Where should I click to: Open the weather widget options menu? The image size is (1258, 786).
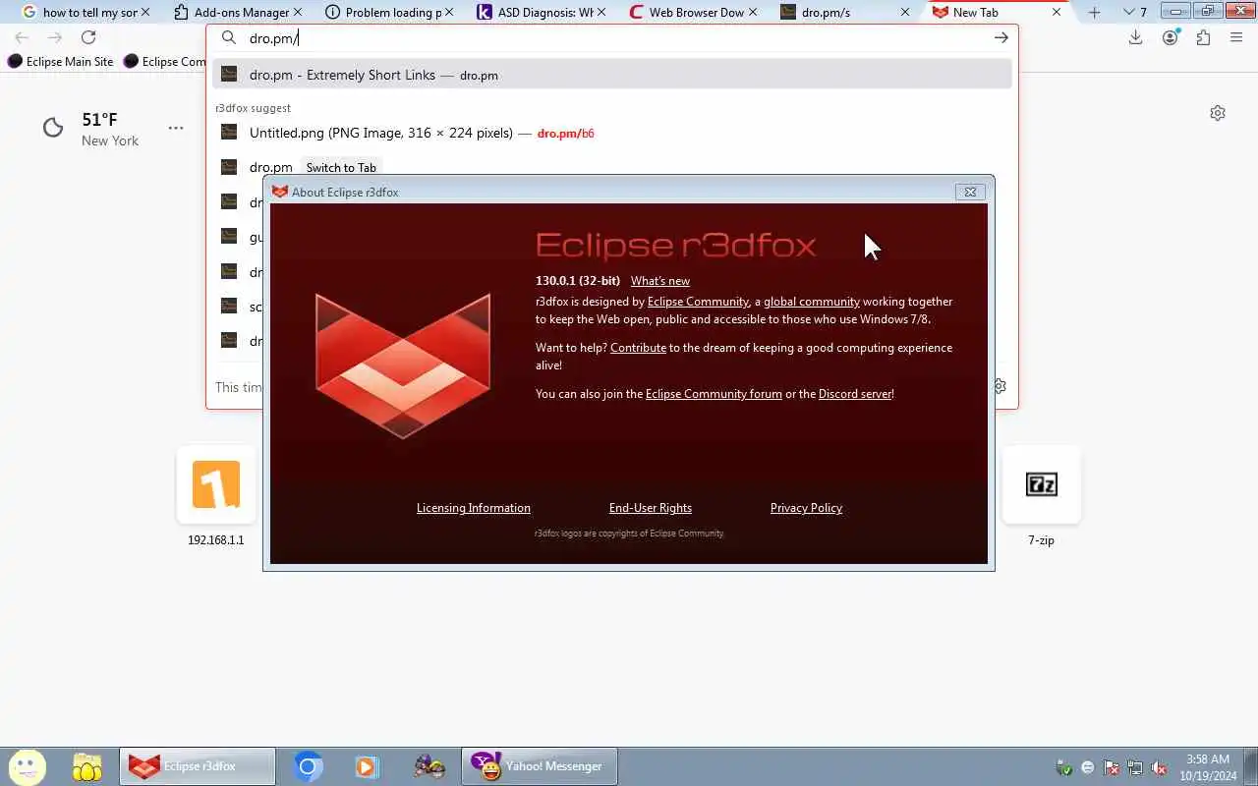pos(176,128)
